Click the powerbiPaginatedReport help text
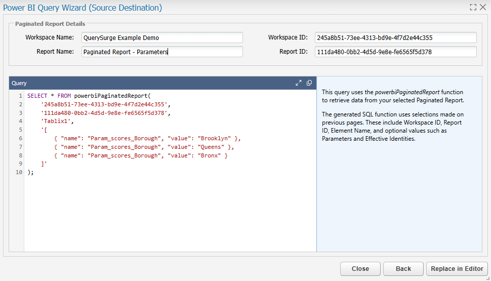Viewport: 491px width, 281px height. 393,96
